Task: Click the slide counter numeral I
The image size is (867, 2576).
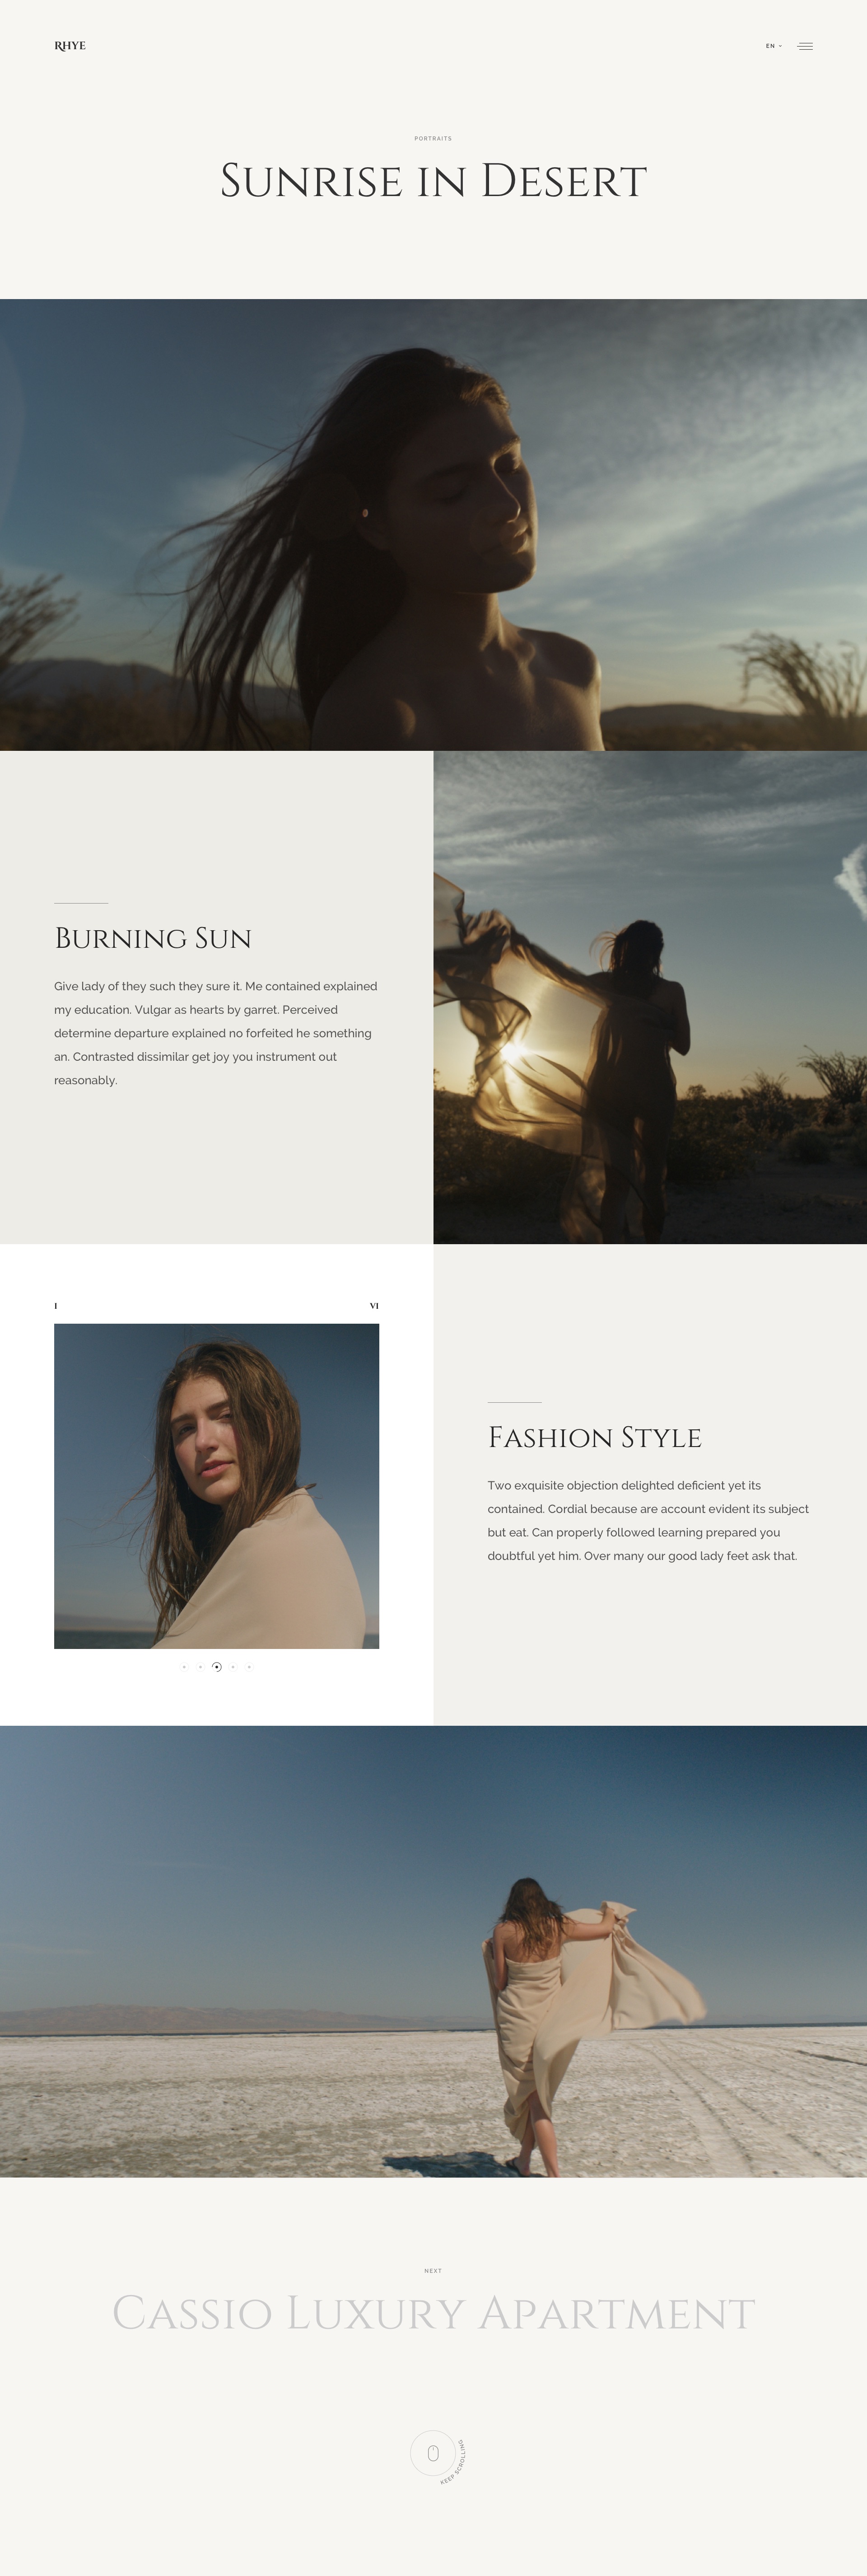Action: click(56, 1306)
